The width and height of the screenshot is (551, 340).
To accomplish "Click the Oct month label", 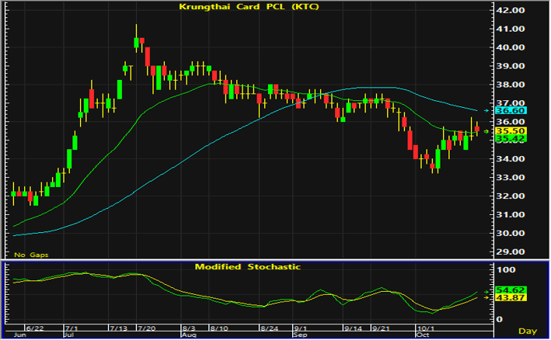I will (423, 335).
